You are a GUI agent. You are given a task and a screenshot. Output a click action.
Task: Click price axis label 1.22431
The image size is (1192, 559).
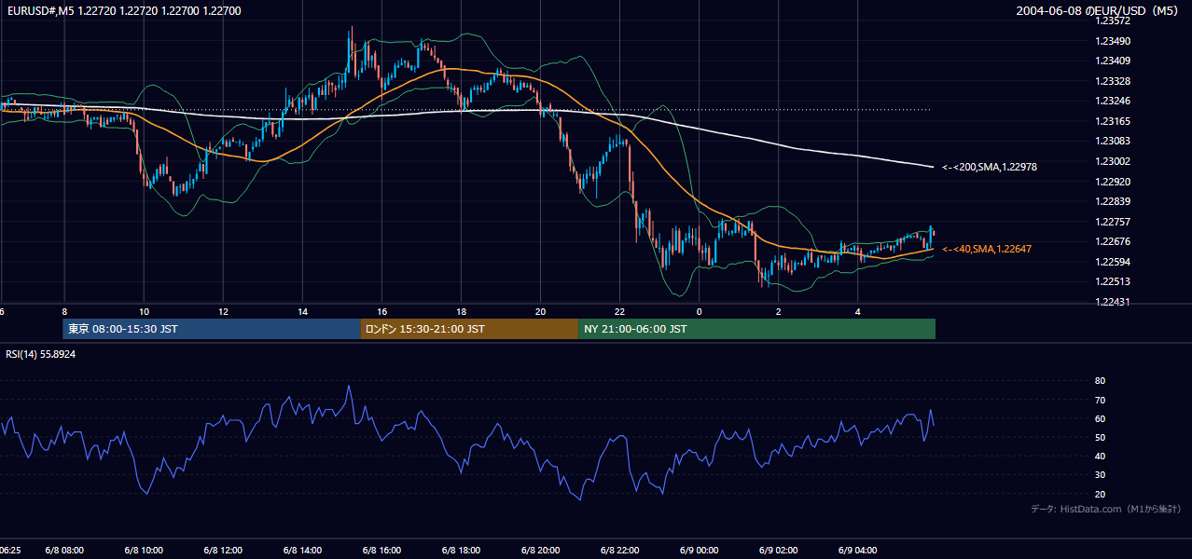1113,302
